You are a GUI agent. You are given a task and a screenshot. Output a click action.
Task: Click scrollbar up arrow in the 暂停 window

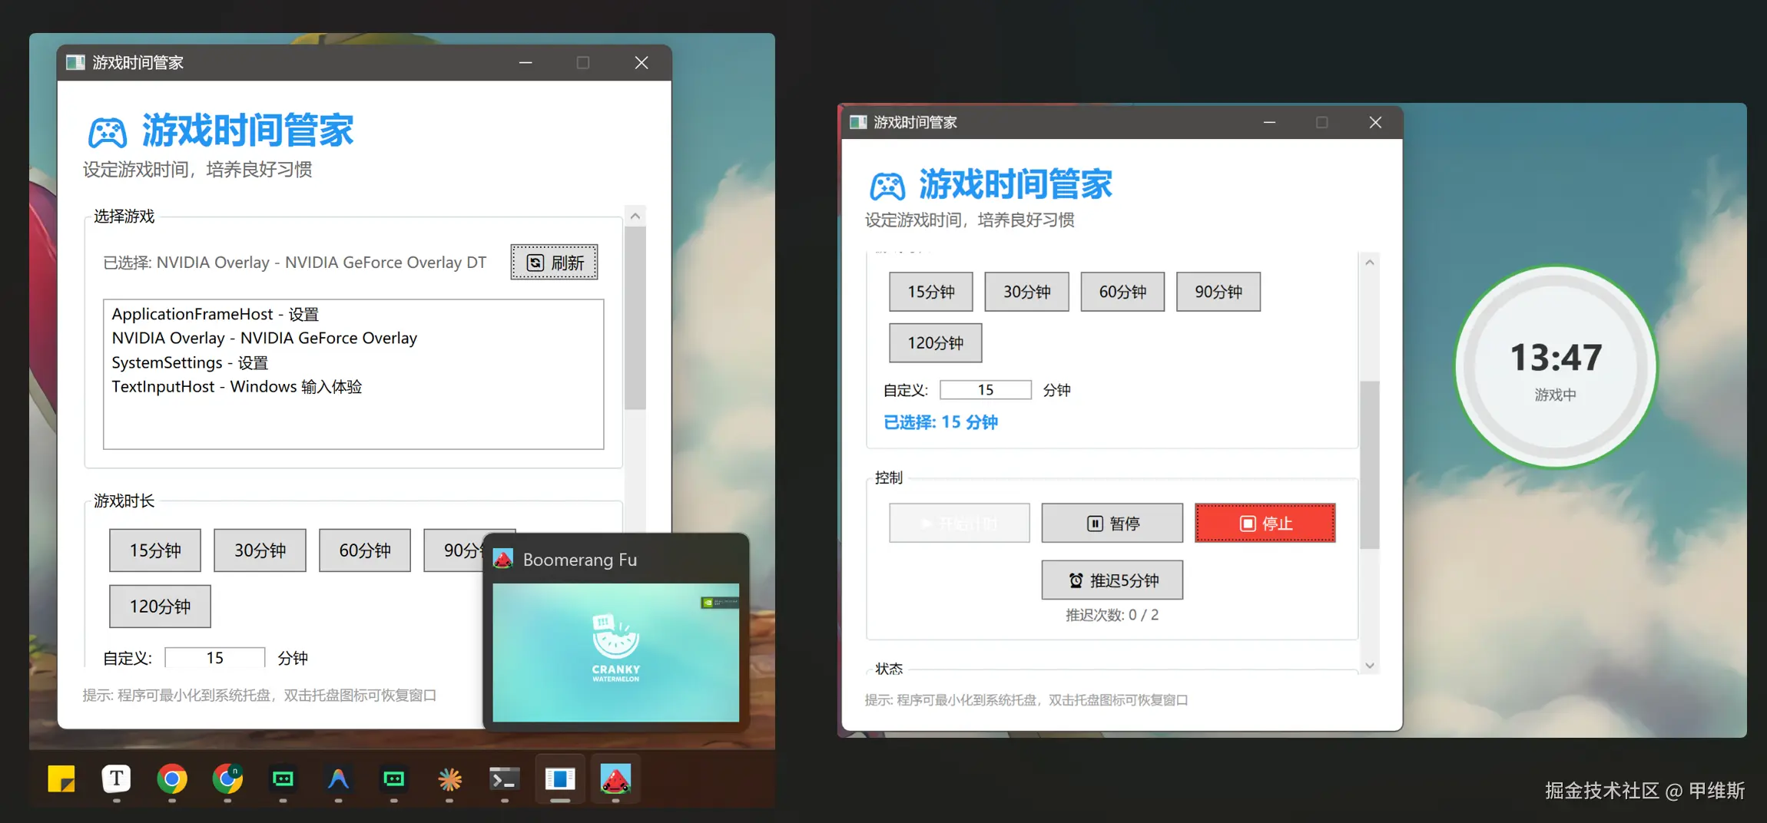1370,263
